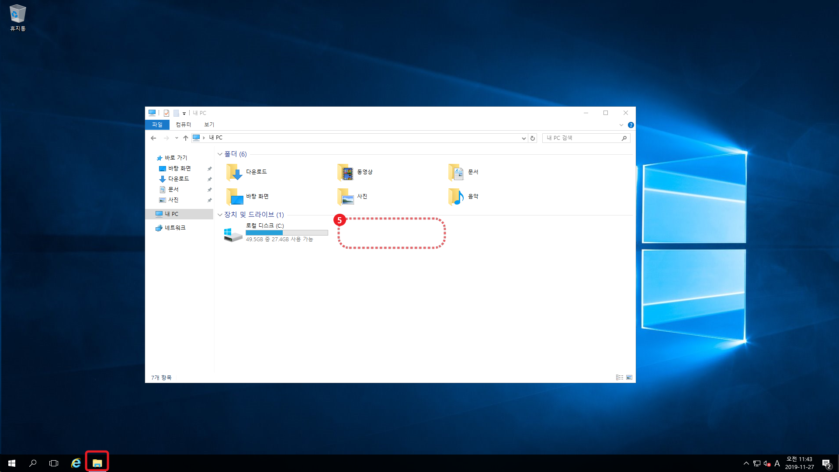The width and height of the screenshot is (839, 472).
Task: Collapse the 폴더 (6) group
Action: tap(220, 154)
